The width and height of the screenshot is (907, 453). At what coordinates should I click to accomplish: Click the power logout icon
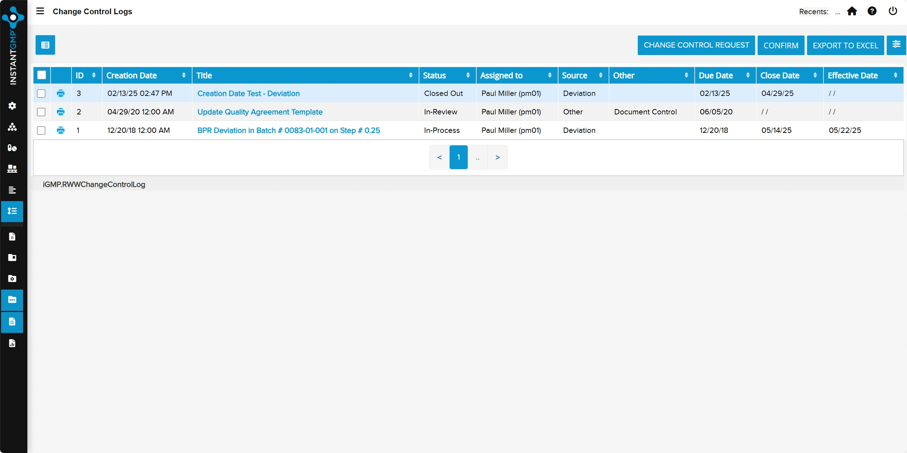pos(893,11)
